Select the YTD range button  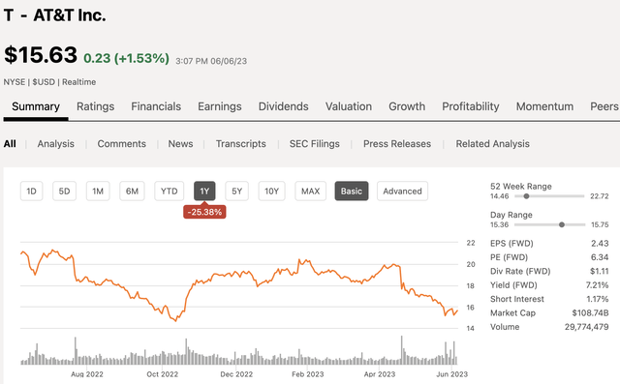point(169,191)
